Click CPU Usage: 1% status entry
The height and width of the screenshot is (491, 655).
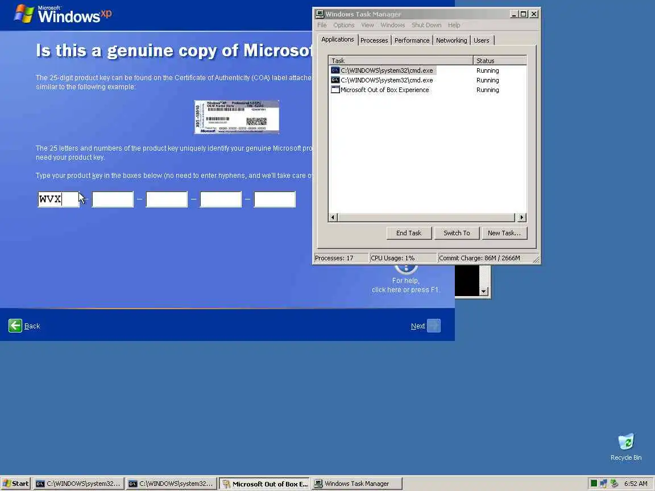pos(403,258)
